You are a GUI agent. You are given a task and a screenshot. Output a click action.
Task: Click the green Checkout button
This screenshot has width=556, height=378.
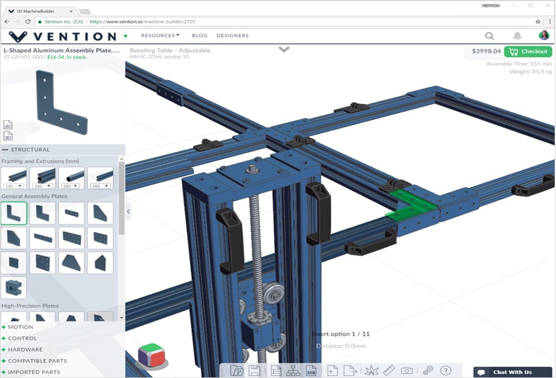tap(526, 50)
